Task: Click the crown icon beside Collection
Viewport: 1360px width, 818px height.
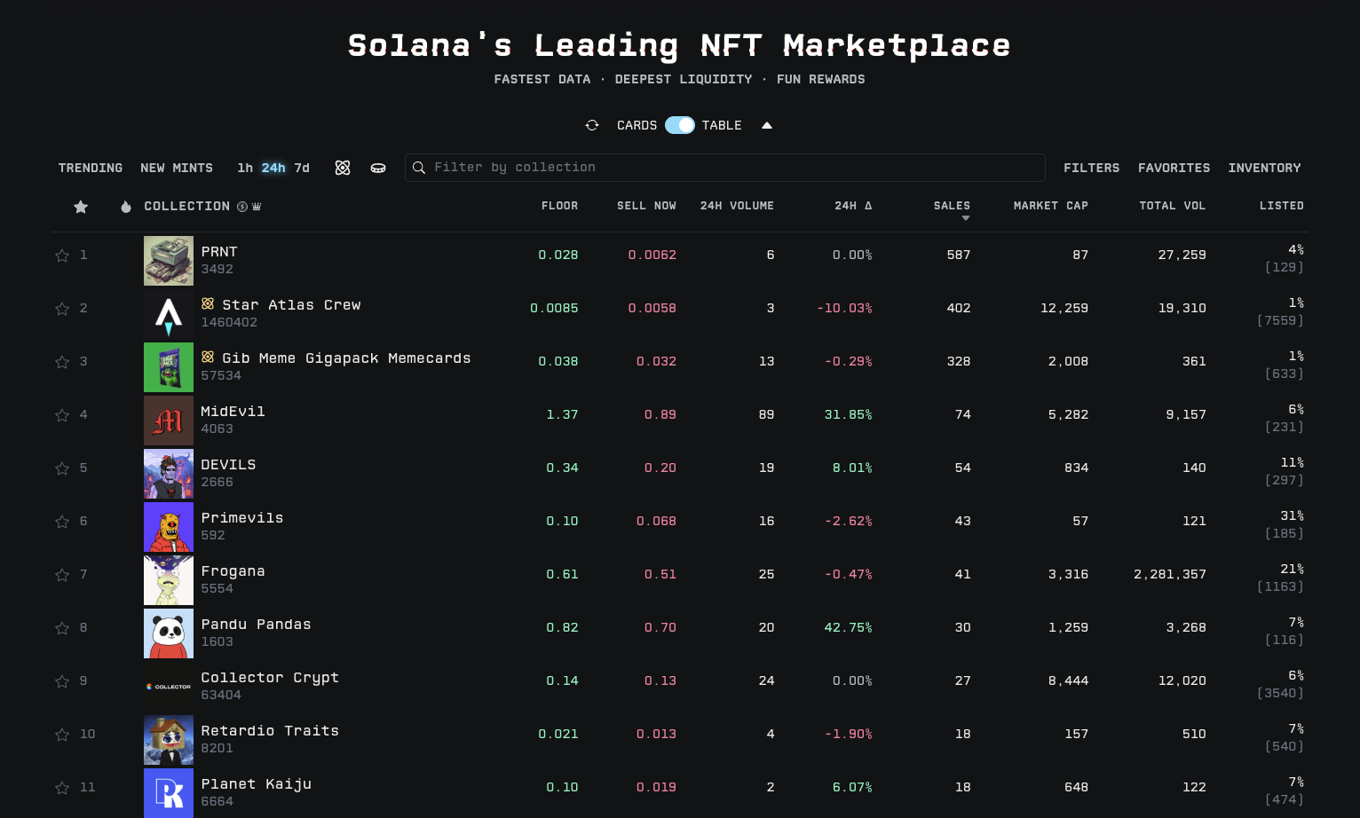Action: click(257, 207)
